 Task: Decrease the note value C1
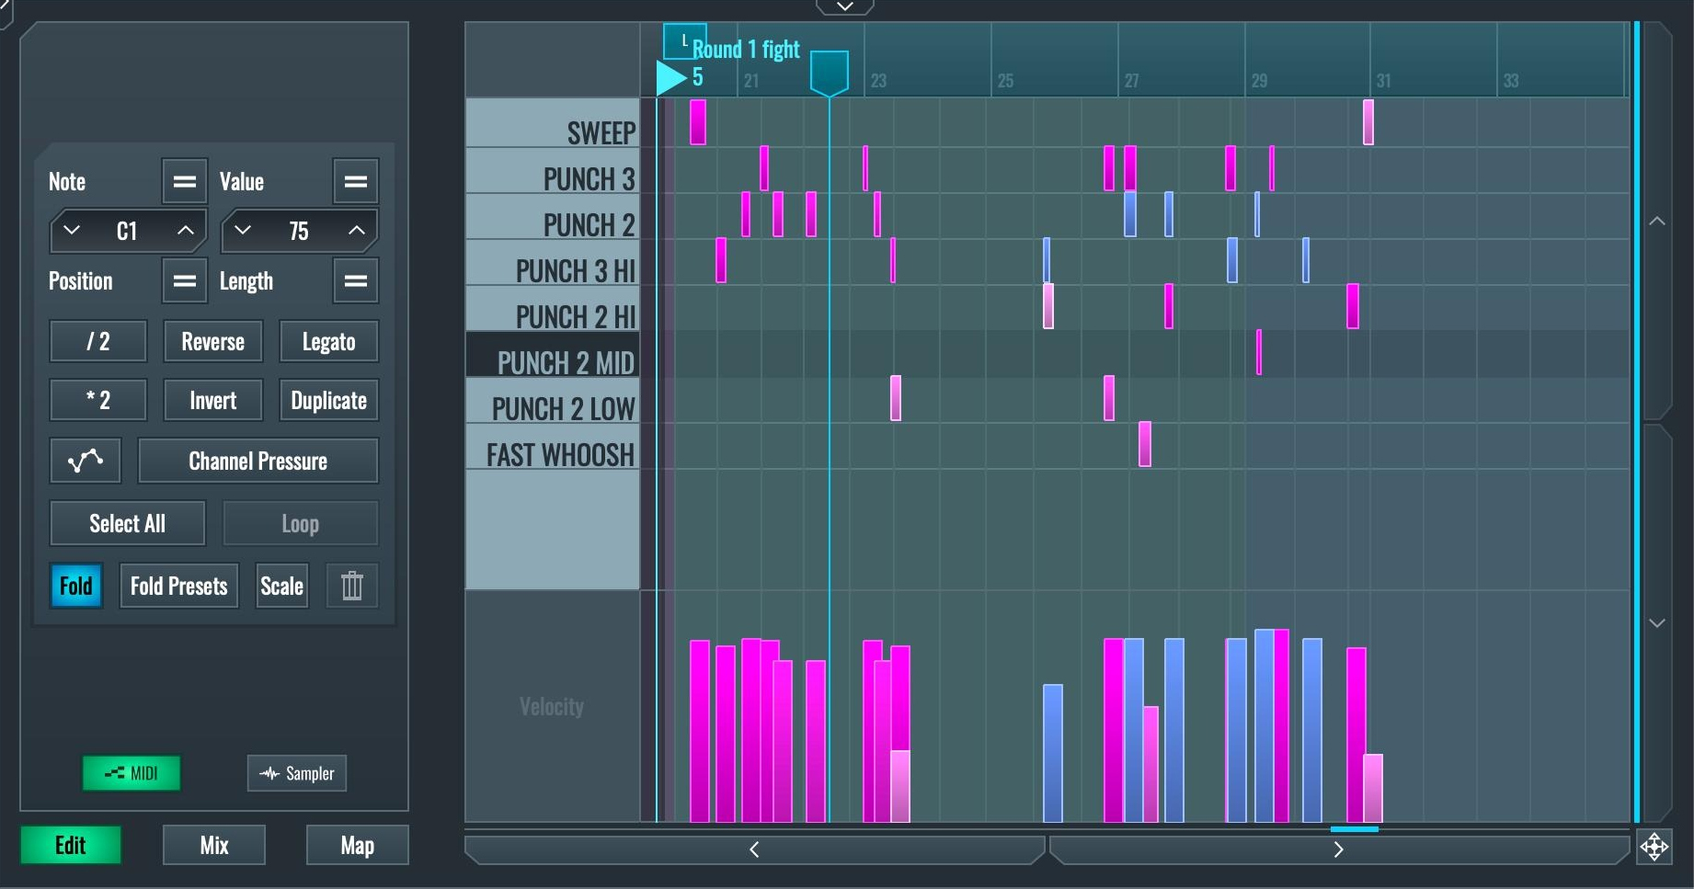71,230
